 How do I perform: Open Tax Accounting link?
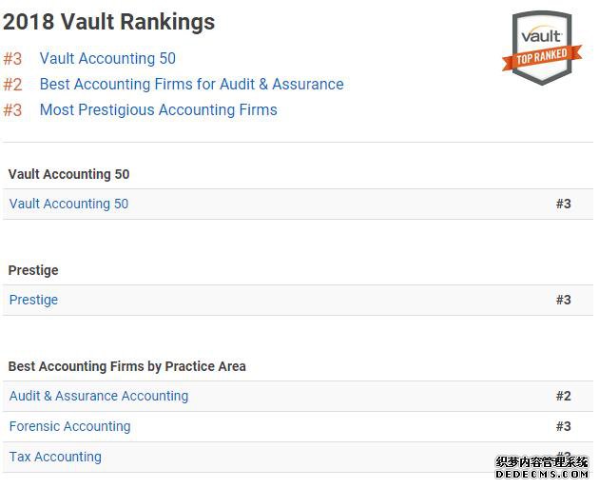[55, 457]
